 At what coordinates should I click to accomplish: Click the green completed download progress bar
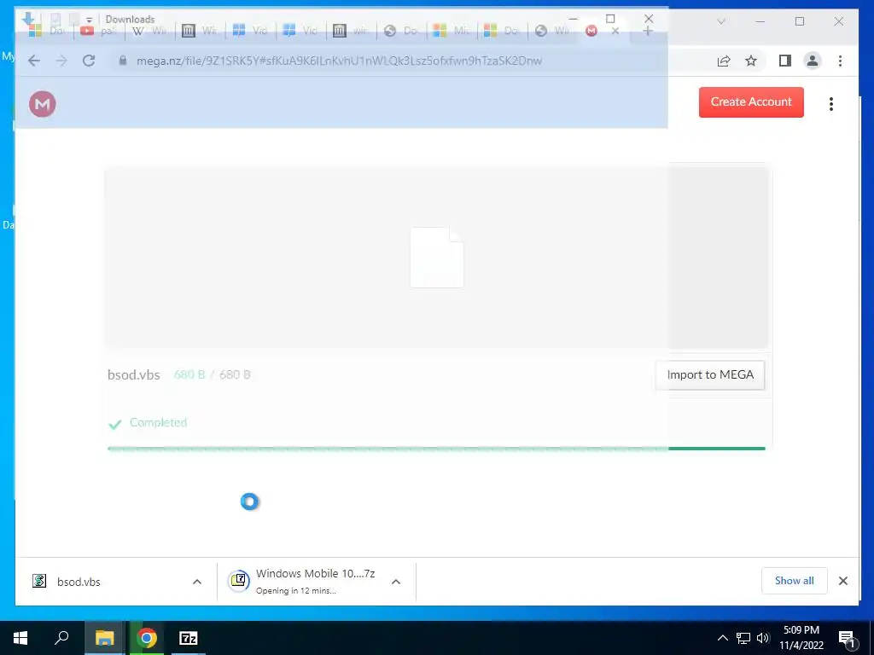[x=436, y=449]
